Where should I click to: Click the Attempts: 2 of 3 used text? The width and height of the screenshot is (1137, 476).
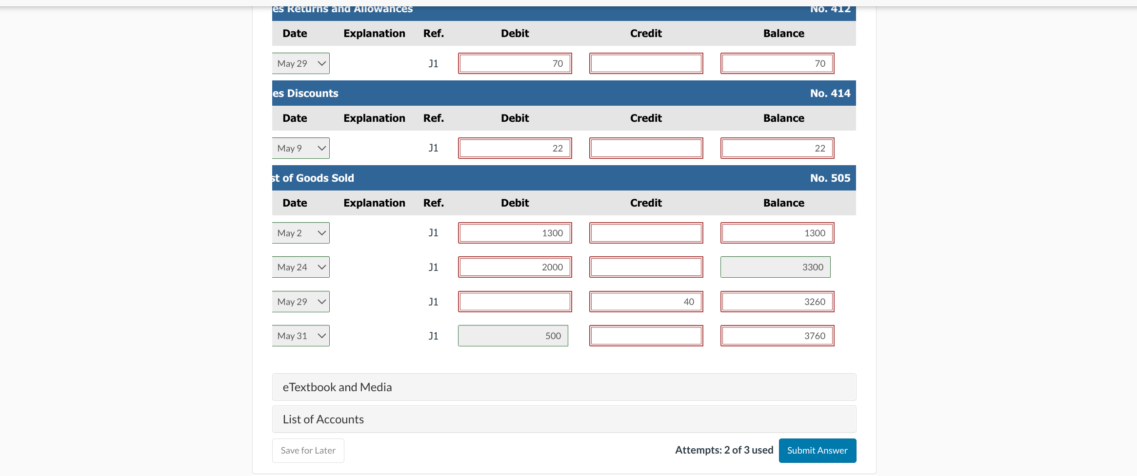tap(724, 450)
